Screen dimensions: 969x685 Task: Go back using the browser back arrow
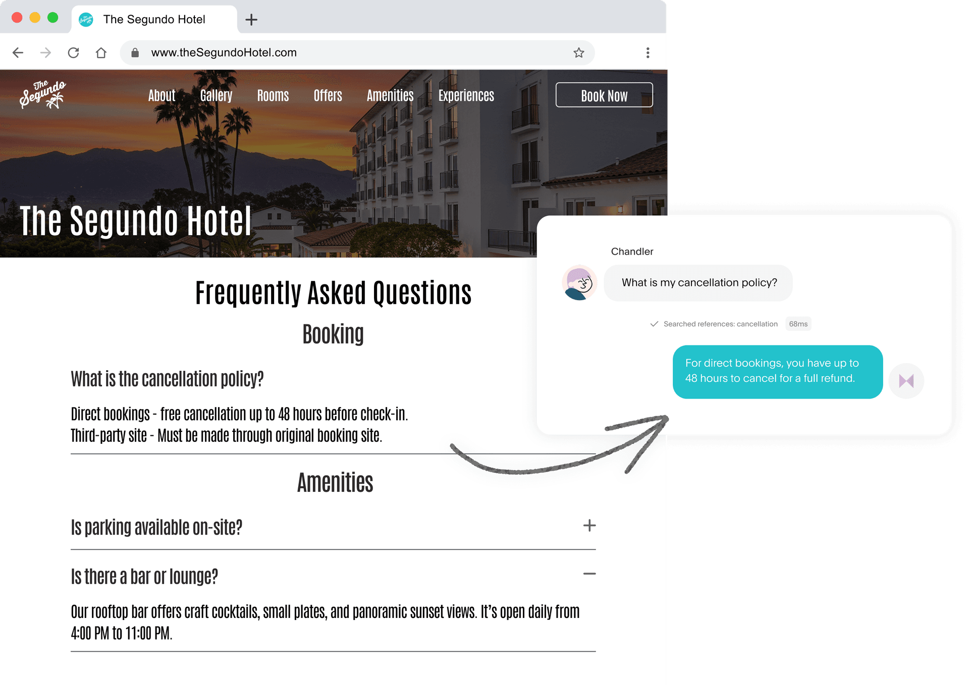(18, 52)
